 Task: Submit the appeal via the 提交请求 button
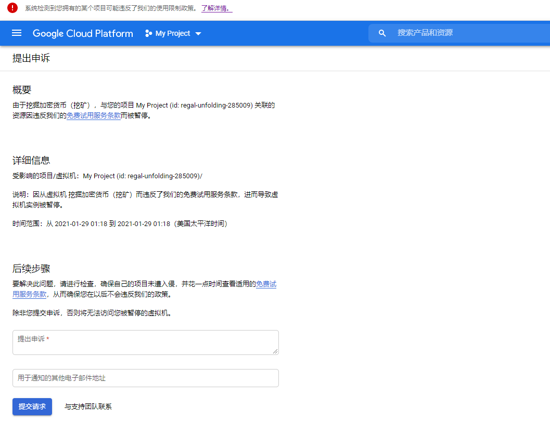pyautogui.click(x=32, y=406)
